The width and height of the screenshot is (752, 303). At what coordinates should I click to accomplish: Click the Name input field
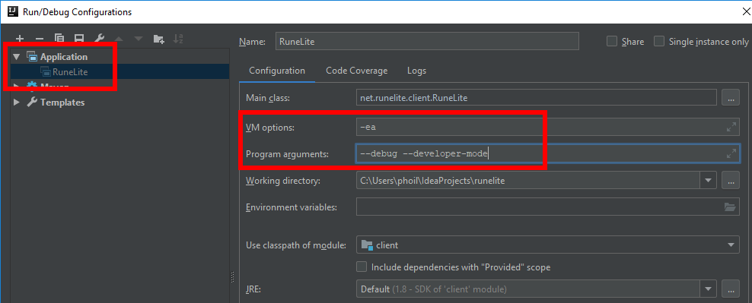coord(427,42)
